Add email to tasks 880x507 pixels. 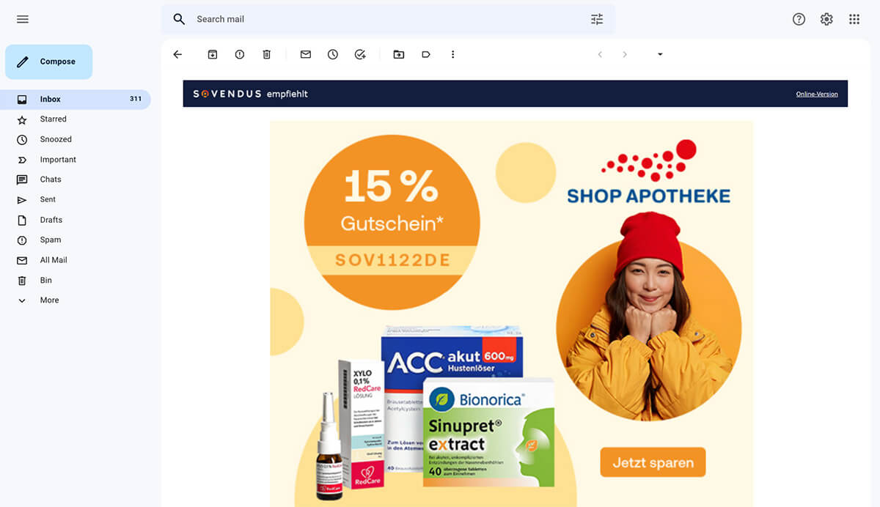click(360, 54)
